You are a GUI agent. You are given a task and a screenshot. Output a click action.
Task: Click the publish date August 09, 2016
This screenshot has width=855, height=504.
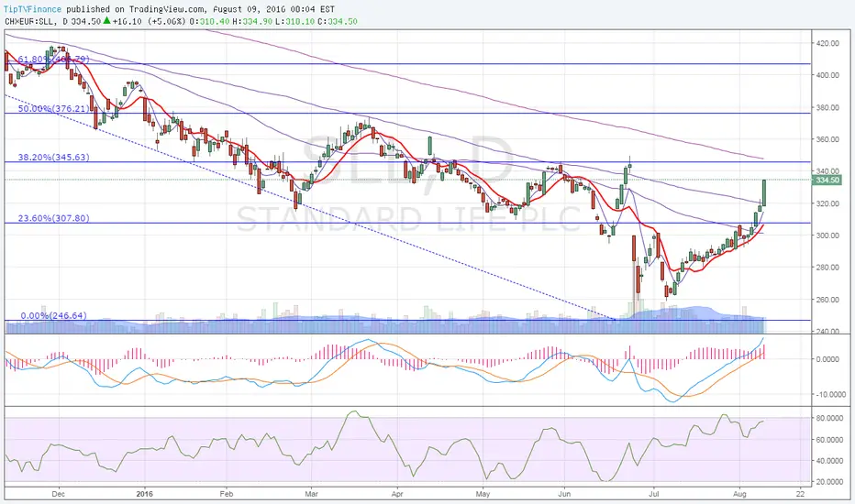[x=250, y=9]
